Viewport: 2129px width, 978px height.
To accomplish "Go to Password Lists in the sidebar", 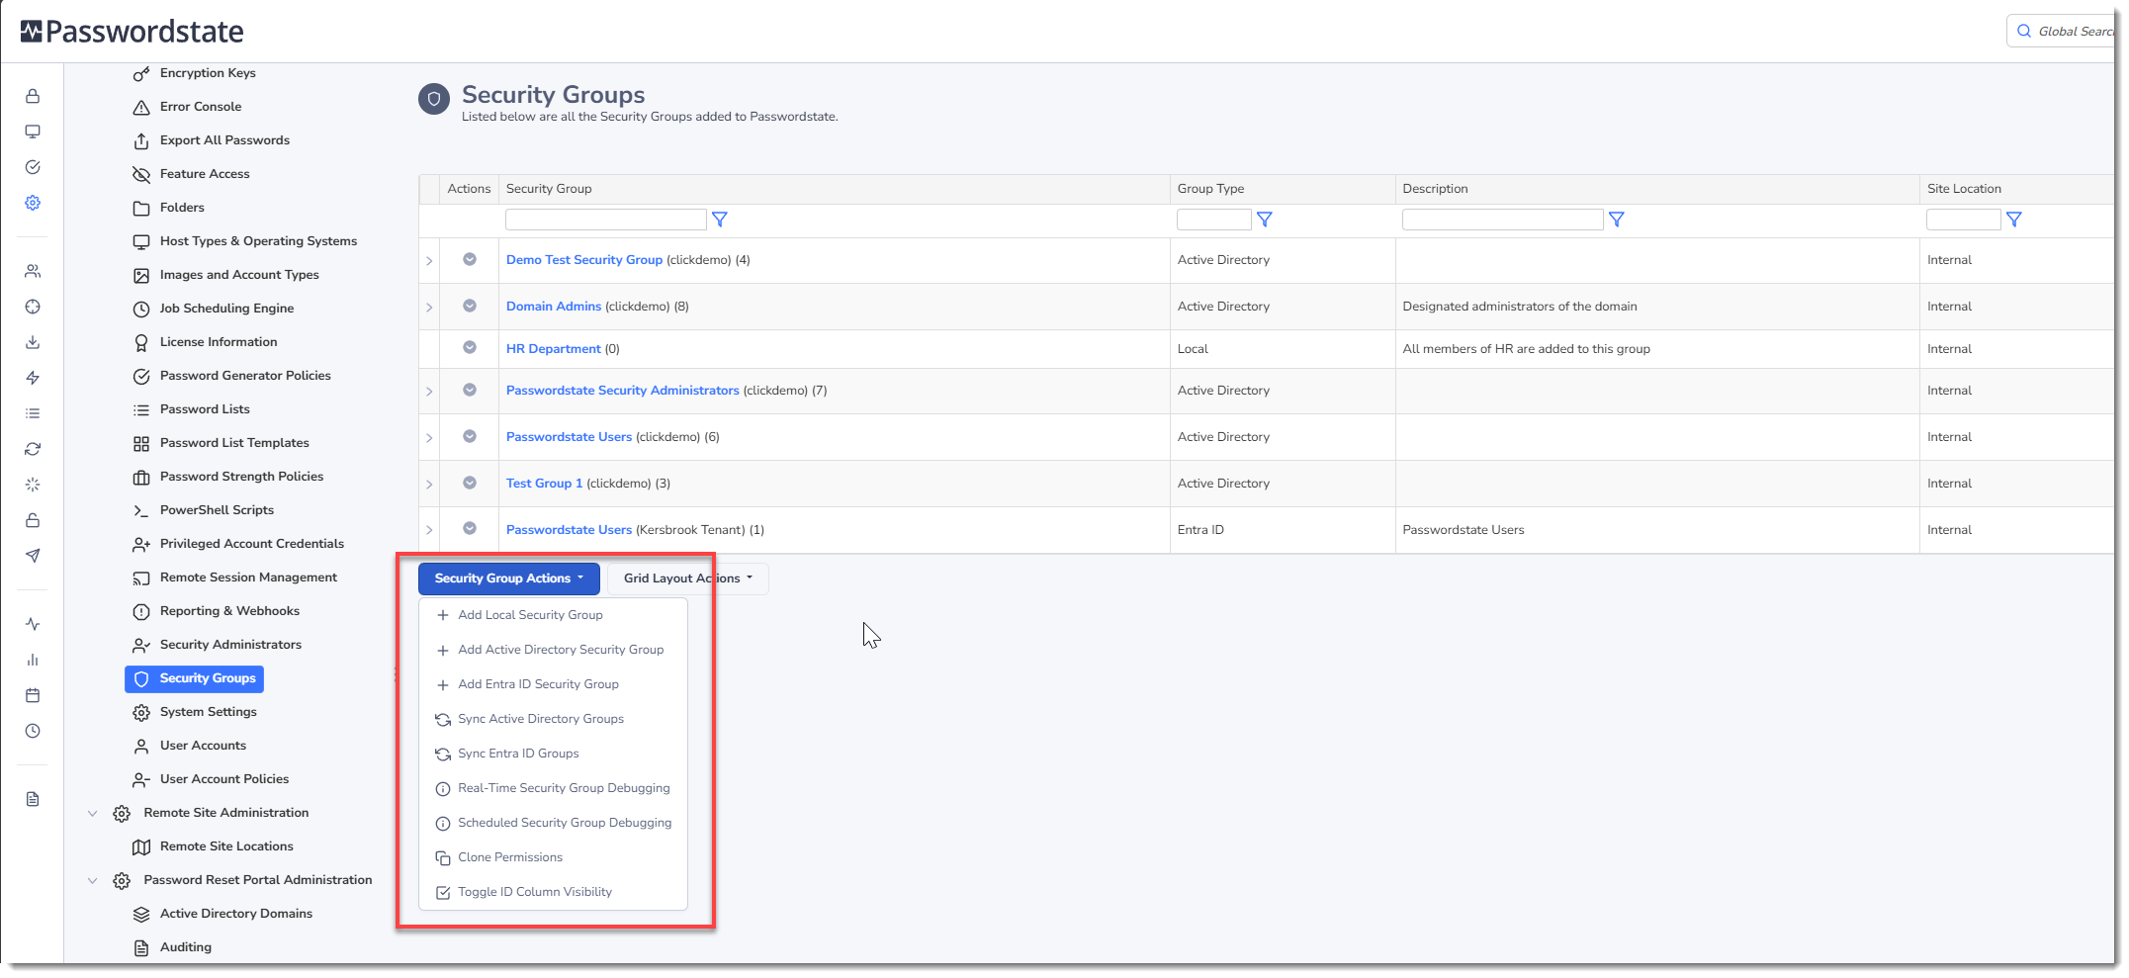I will [x=205, y=409].
